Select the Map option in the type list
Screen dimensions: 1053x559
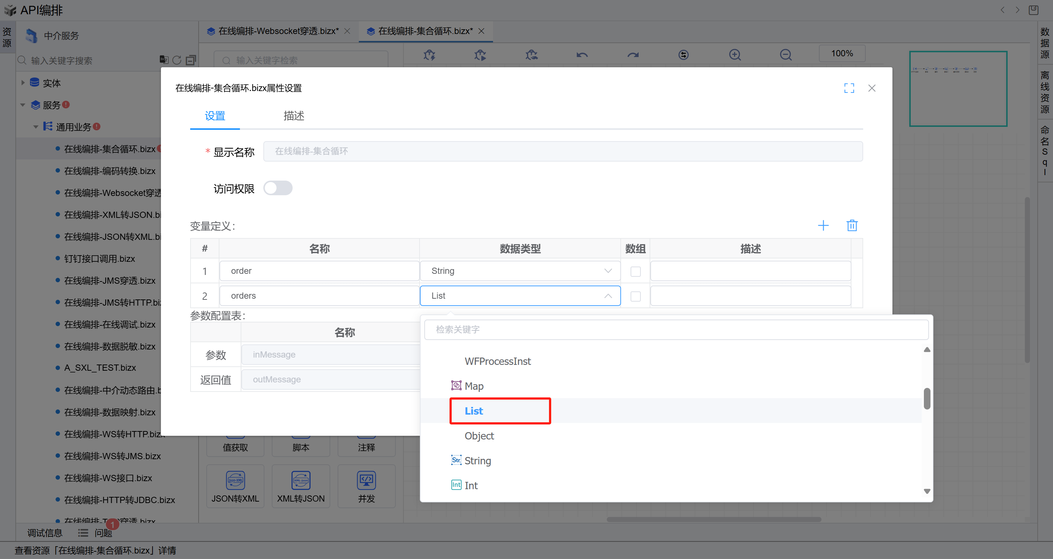coord(474,386)
